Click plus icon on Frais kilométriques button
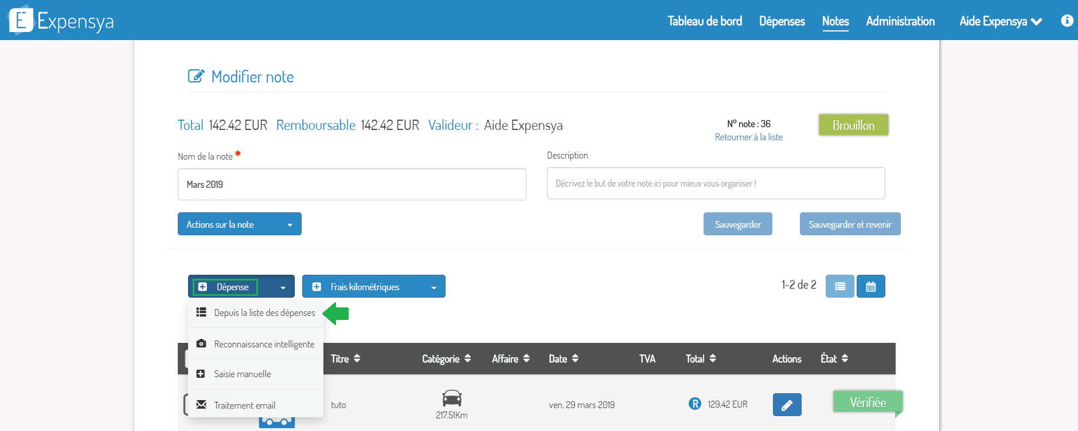Image resolution: width=1078 pixels, height=431 pixels. coord(317,287)
